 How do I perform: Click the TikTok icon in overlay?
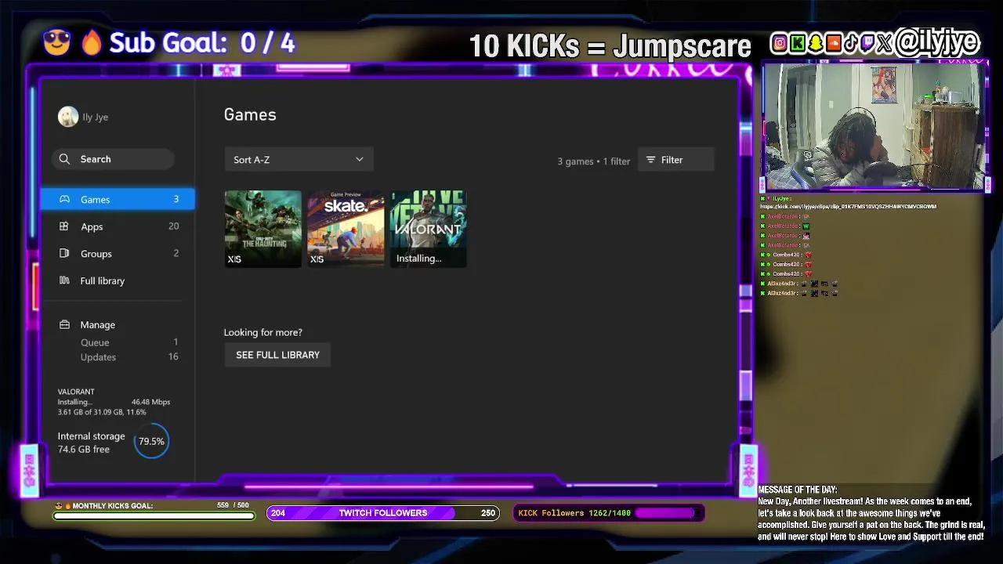pos(850,43)
